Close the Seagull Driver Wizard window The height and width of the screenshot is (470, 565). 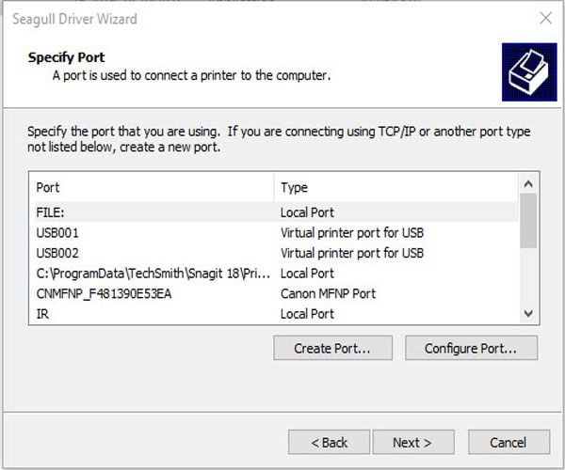[544, 18]
